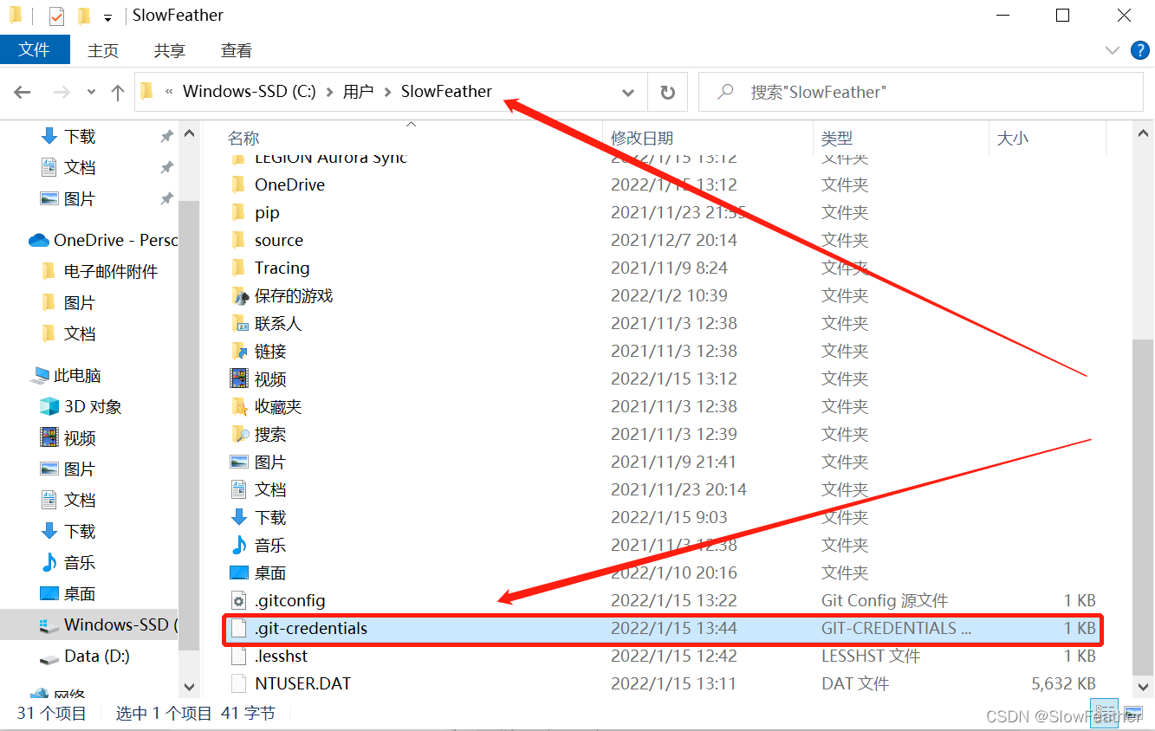The width and height of the screenshot is (1155, 731).
Task: Select the 文档 folder icon in file list
Action: tap(239, 489)
